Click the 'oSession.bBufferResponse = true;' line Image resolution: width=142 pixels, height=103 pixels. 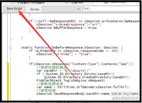pyautogui.click(x=67, y=28)
